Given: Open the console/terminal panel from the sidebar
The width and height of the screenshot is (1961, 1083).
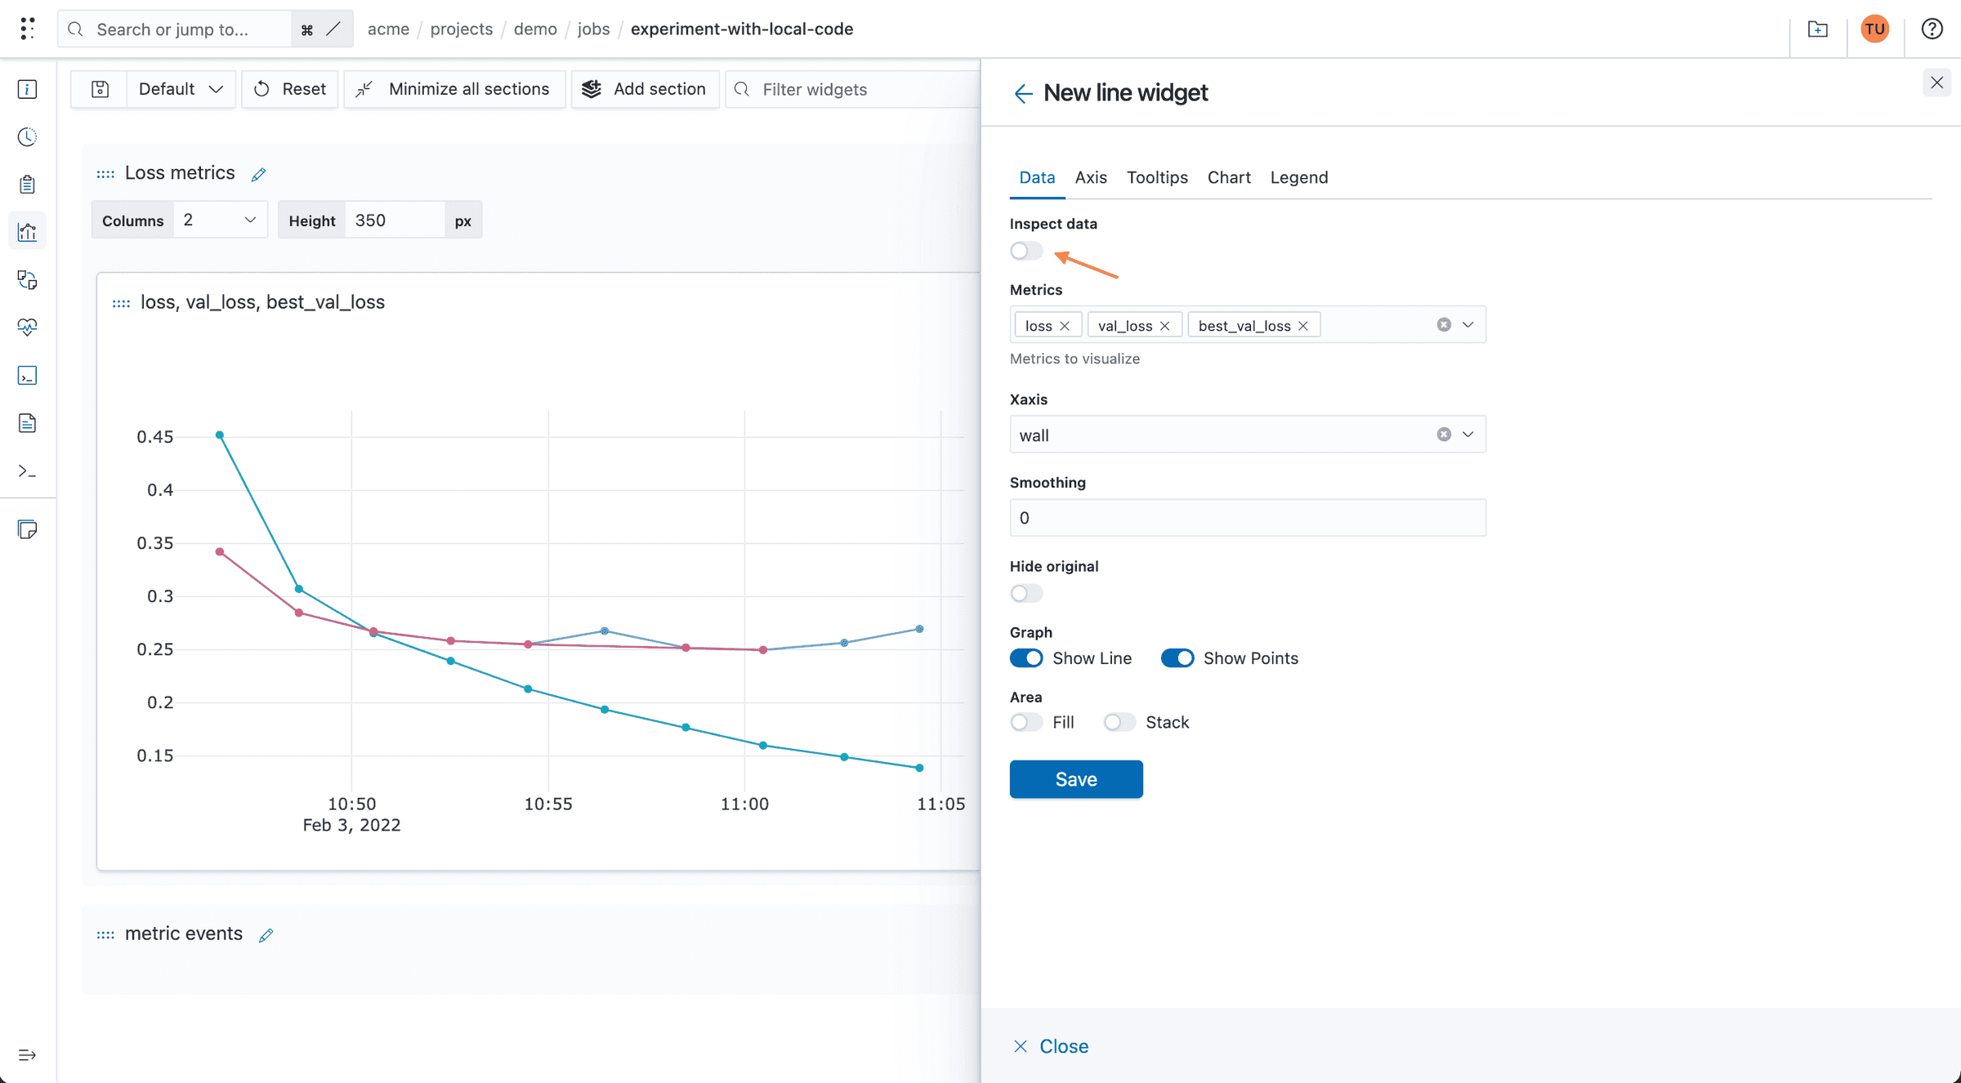Looking at the screenshot, I should click(27, 376).
